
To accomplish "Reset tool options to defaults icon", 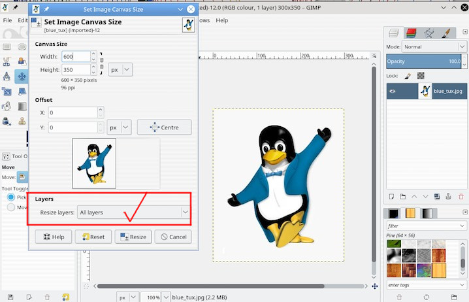I will (x=66, y=297).
